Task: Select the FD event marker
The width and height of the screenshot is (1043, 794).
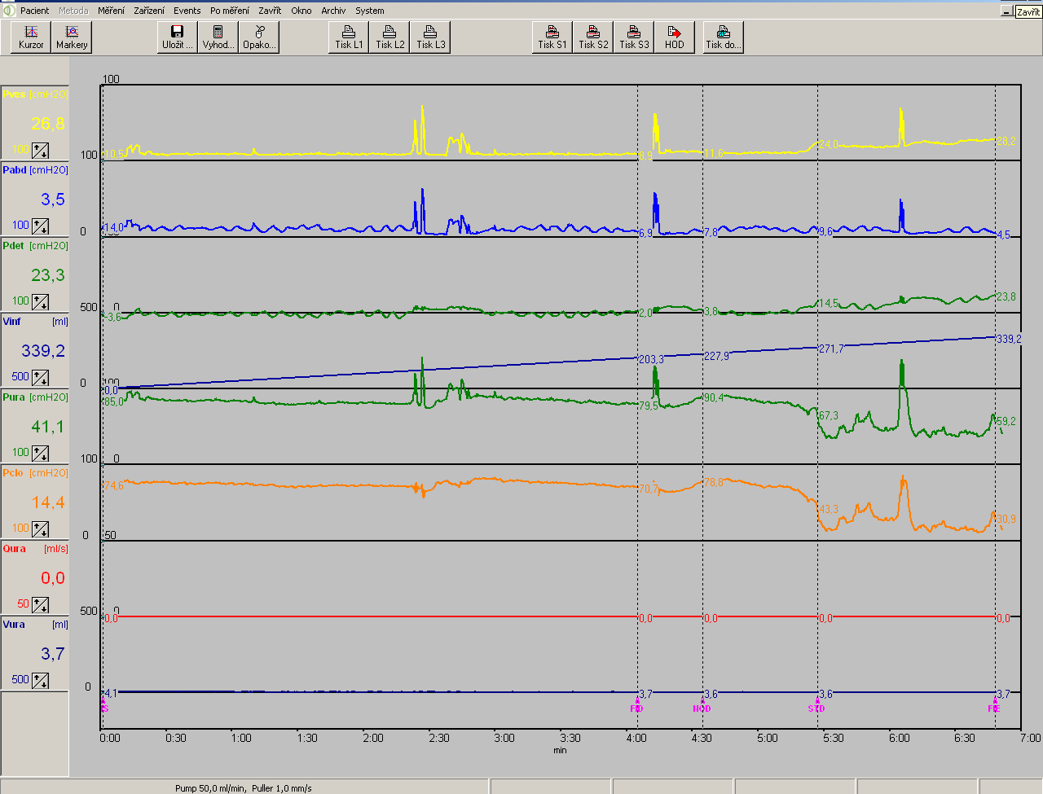Action: point(636,706)
